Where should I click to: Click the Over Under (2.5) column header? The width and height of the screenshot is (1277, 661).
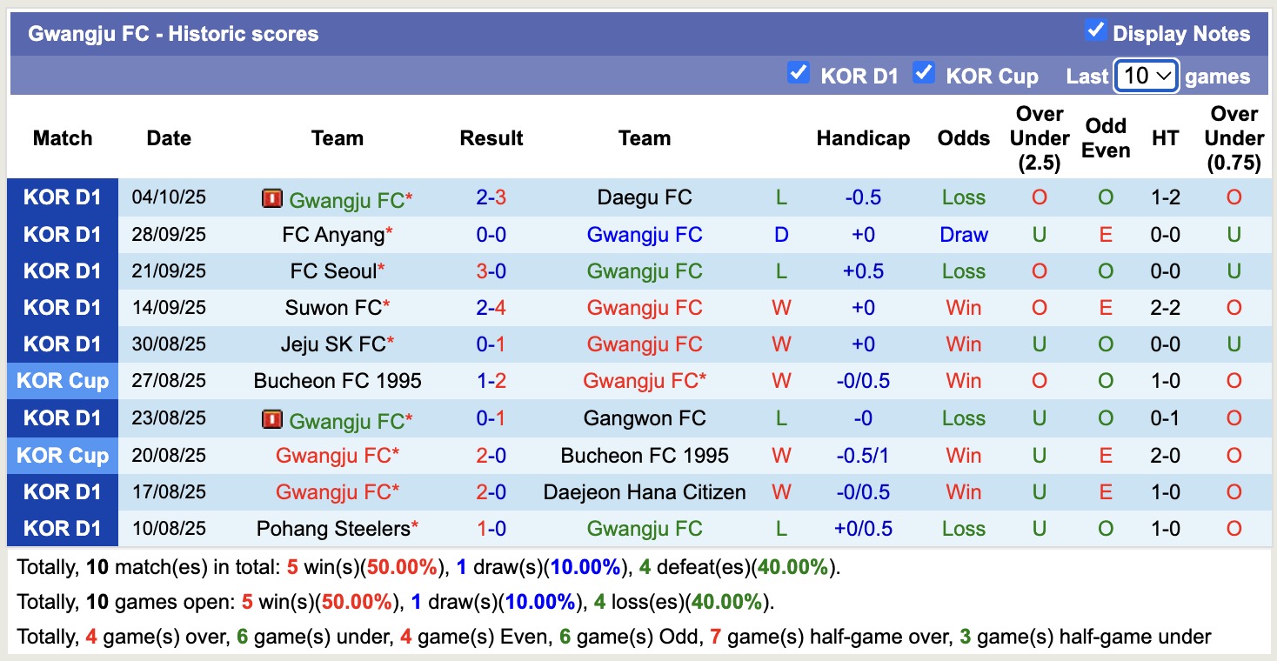(1039, 137)
